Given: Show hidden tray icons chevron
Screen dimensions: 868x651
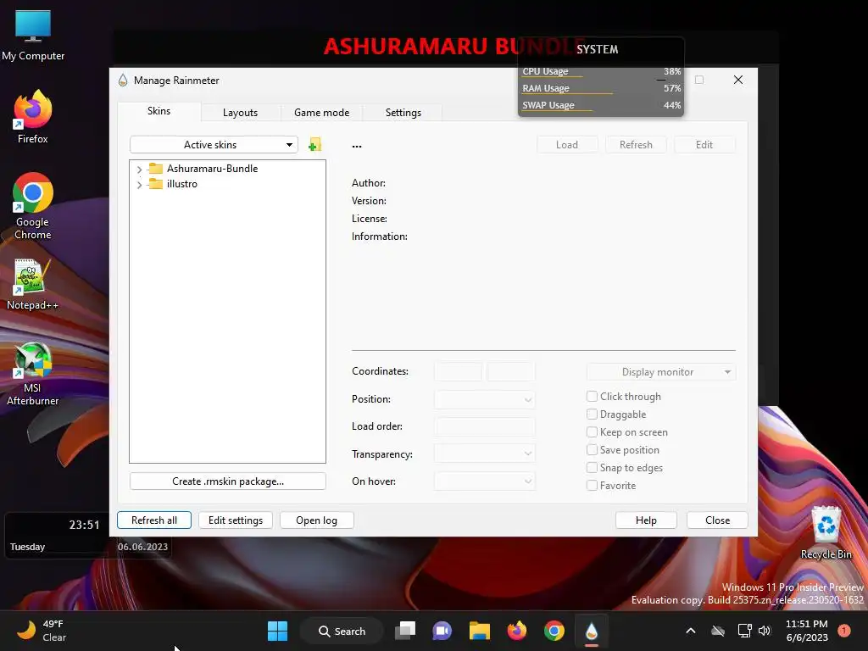Looking at the screenshot, I should (x=691, y=631).
